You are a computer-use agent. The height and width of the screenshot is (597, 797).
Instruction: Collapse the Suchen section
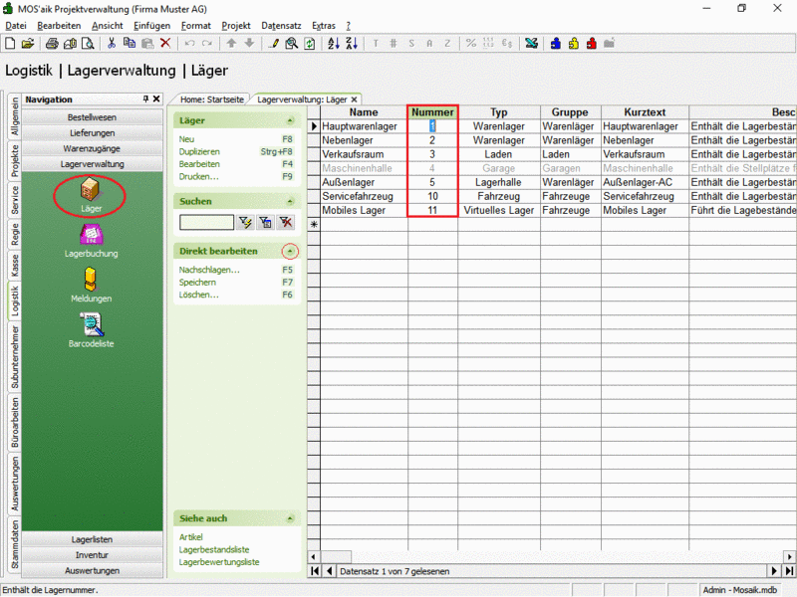(x=290, y=202)
